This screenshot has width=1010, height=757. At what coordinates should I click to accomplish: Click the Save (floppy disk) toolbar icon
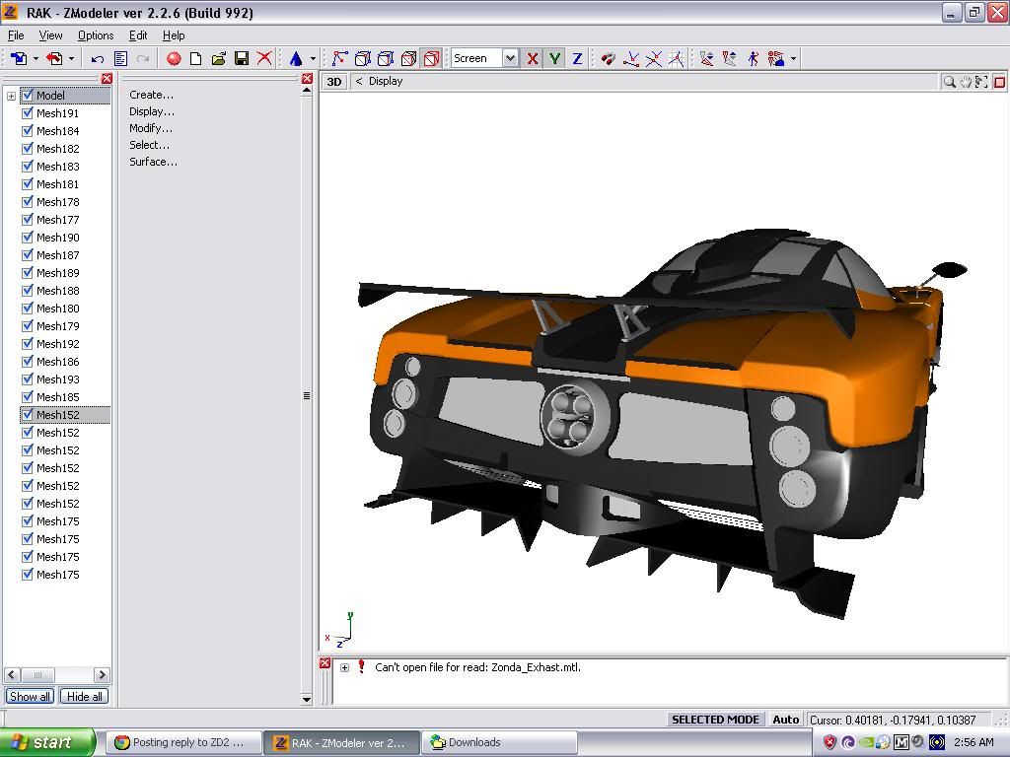click(x=241, y=59)
